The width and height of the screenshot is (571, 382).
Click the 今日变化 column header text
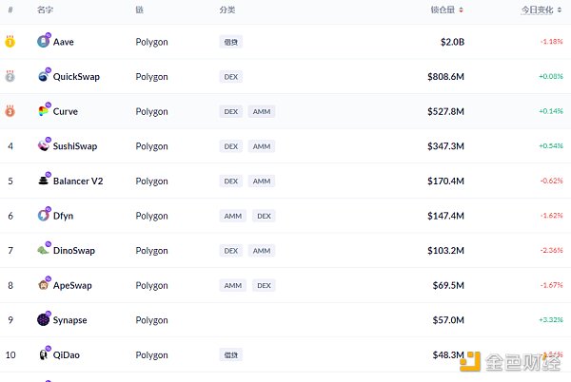(x=537, y=10)
